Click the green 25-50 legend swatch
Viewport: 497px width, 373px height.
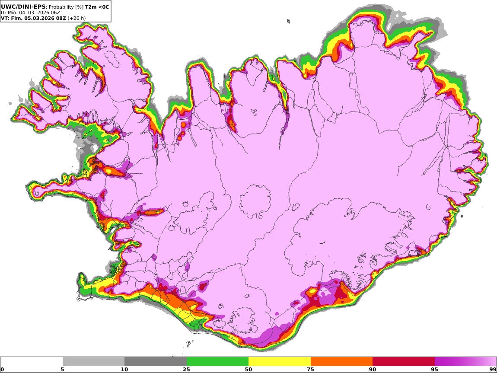click(217, 362)
